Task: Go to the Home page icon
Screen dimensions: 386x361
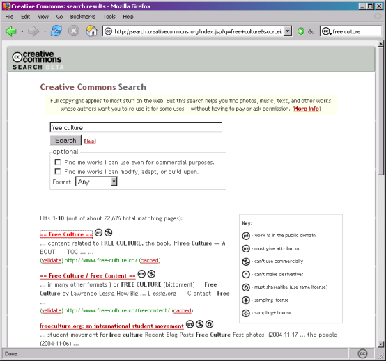Action: [91, 31]
